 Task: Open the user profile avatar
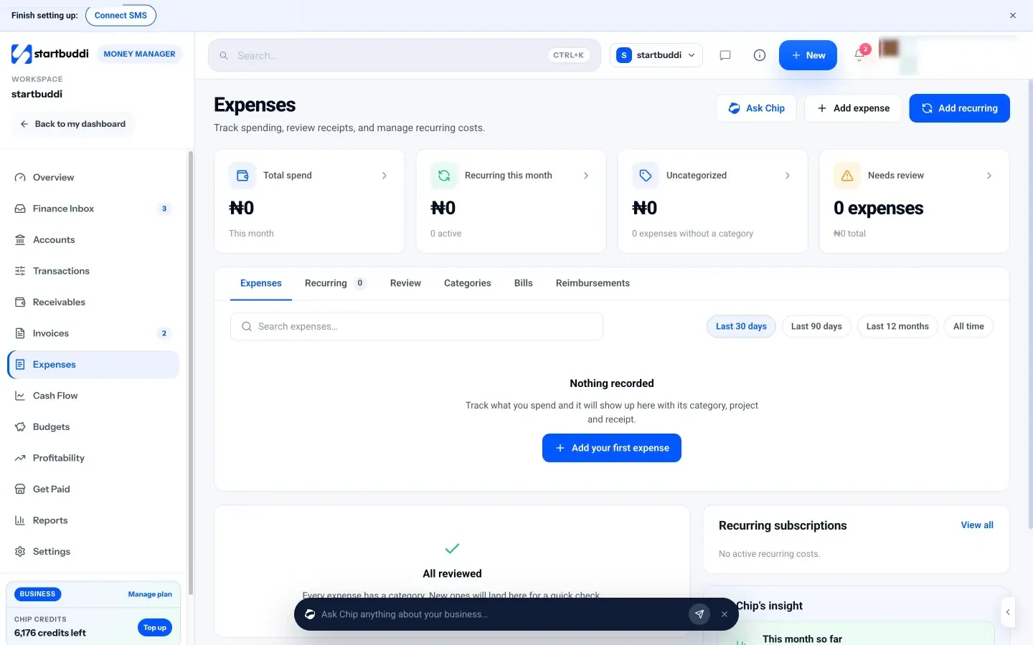pos(890,48)
